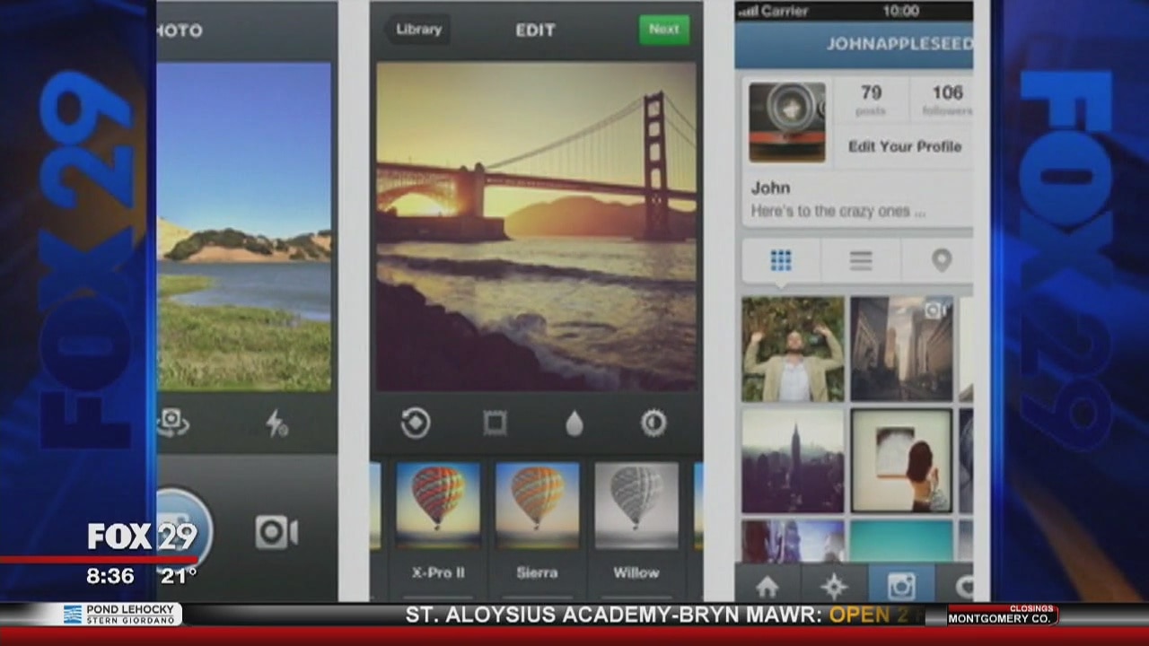Open photo of woman viewing framed picture

901,461
